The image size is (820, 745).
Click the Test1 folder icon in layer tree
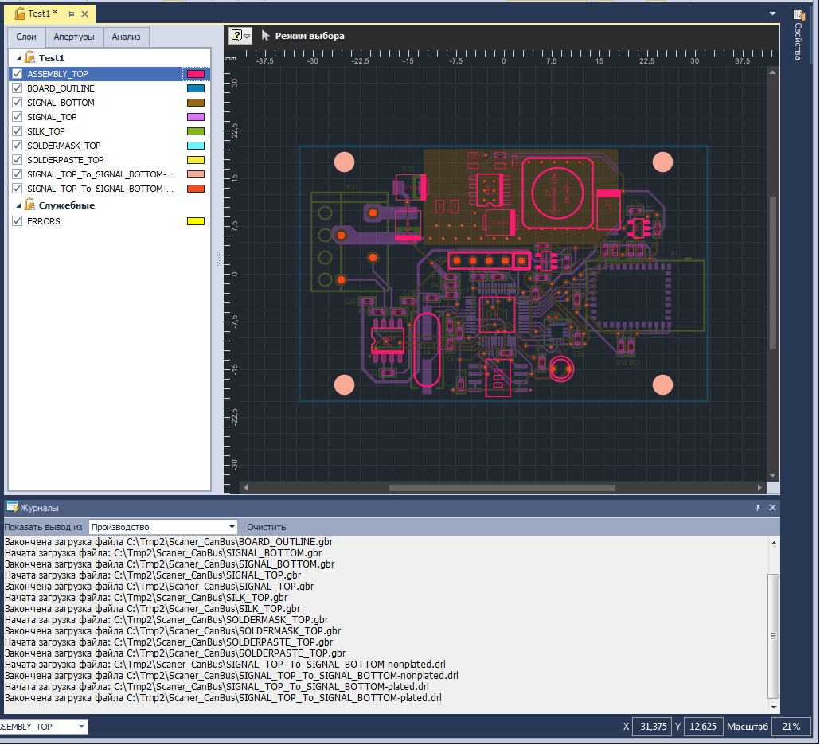point(30,57)
